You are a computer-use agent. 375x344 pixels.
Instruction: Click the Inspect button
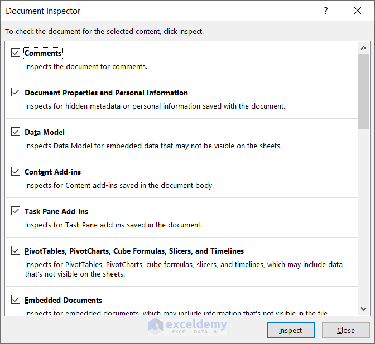pos(290,330)
